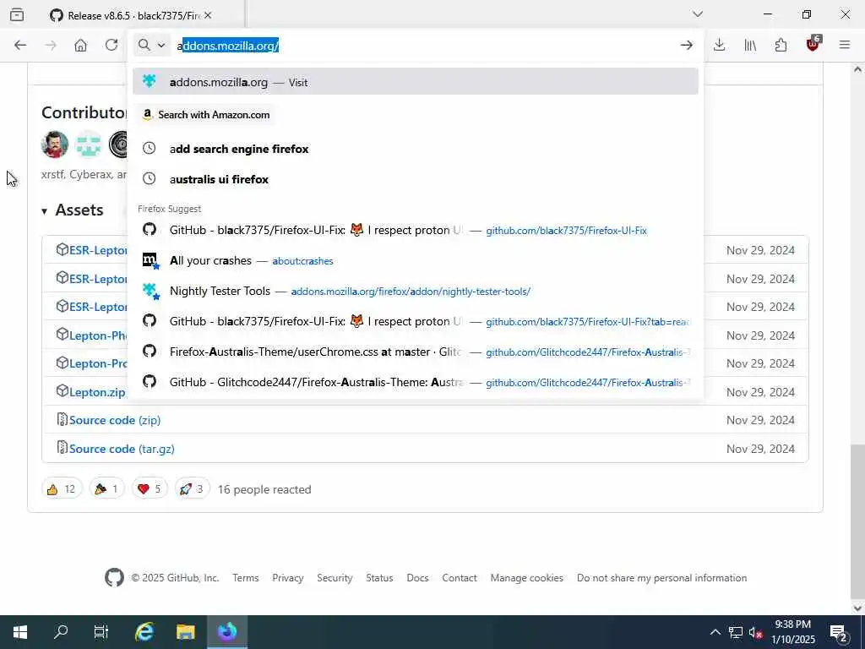Open the tab overview icon at top-left

[17, 15]
